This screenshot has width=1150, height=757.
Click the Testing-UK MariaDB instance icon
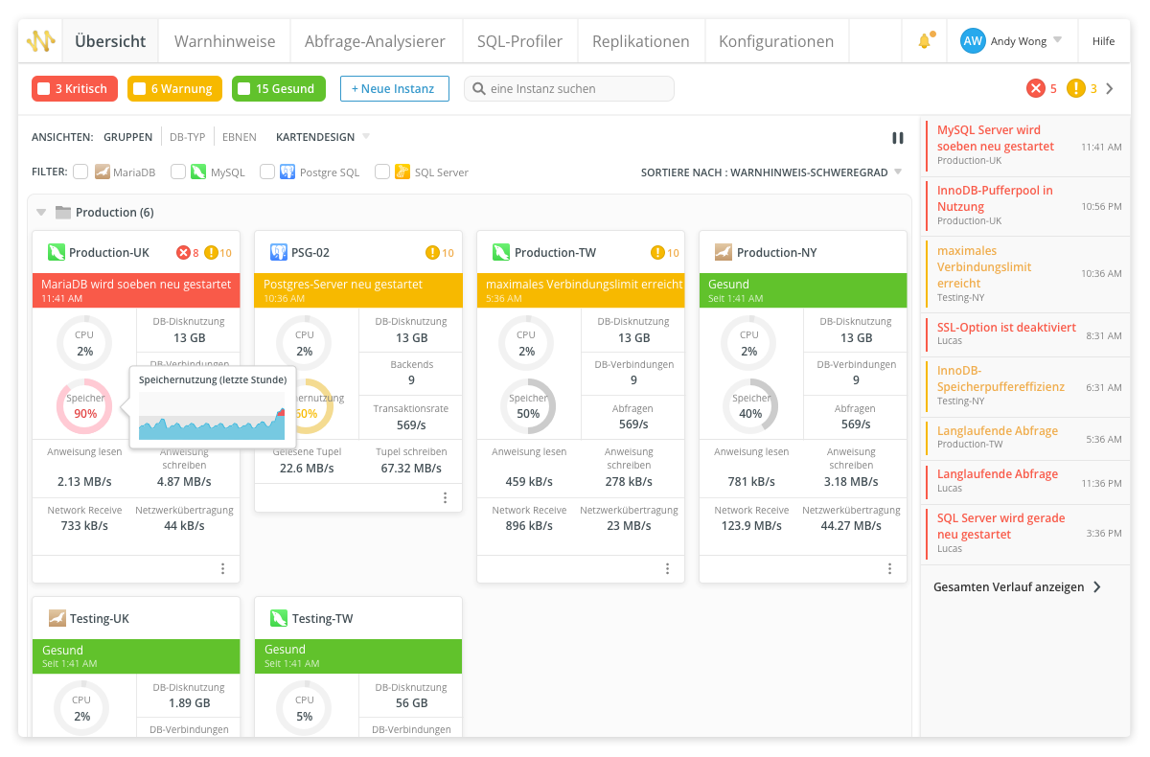pyautogui.click(x=57, y=618)
